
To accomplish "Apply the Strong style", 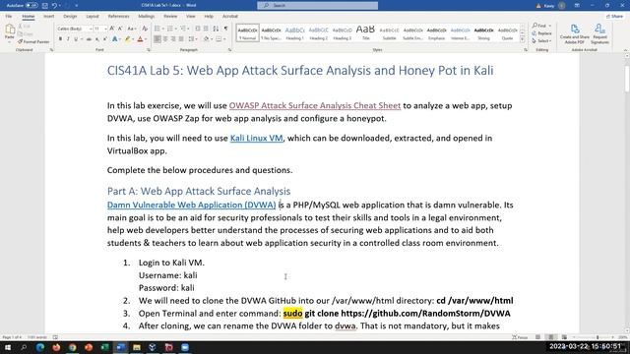I will [x=483, y=32].
